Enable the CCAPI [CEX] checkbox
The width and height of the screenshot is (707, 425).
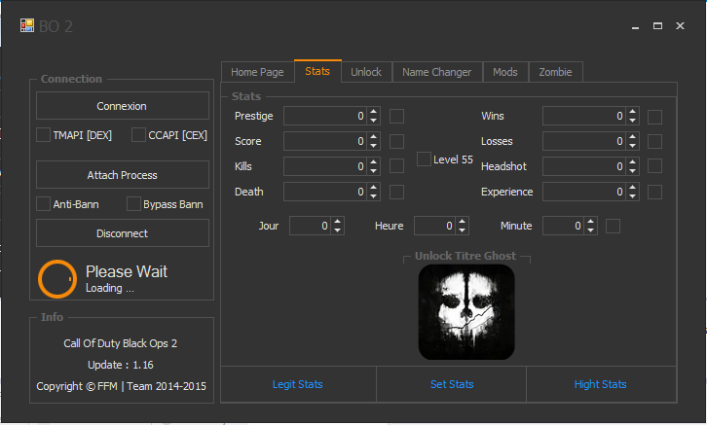point(138,134)
